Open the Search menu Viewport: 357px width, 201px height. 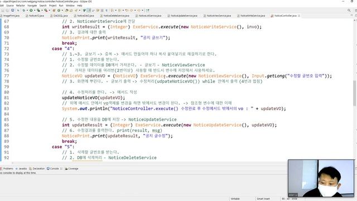click(43, 6)
